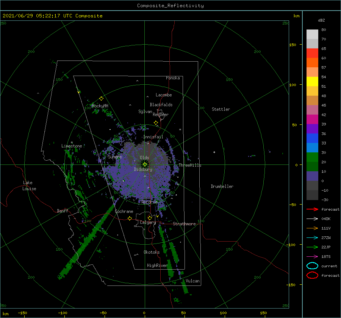Click the white plus marker between Stettler and Drumheller
The image size is (341, 318).
point(214,152)
